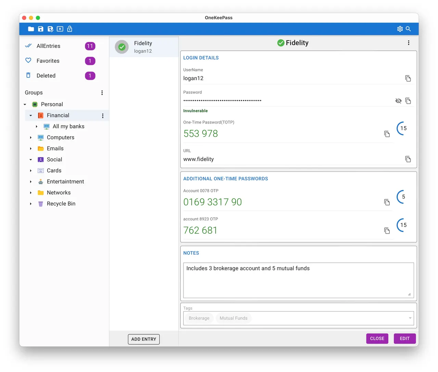Viewport: 438px width, 372px height.
Task: Select the Fidelity logan12 entry in the list
Action: click(144, 47)
